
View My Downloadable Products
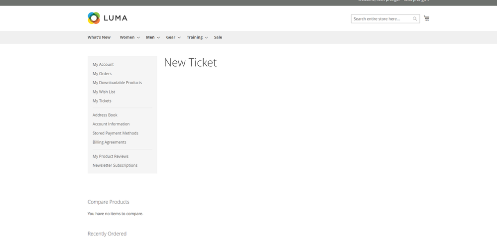[117, 83]
